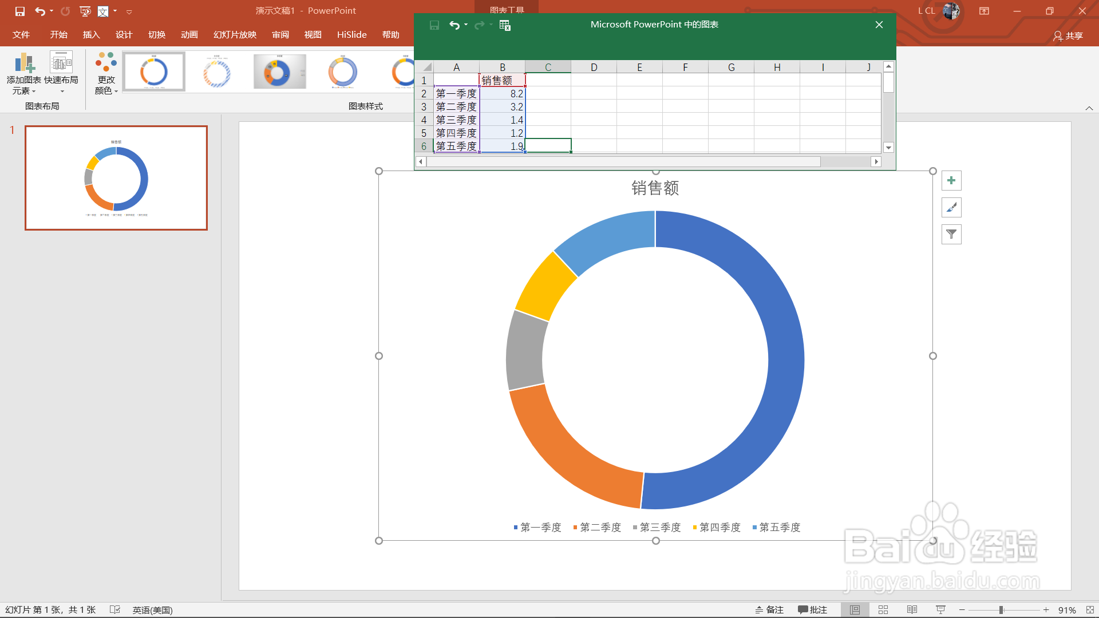The width and height of the screenshot is (1099, 618).
Task: Open the Customize Quick Access Toolbar dropdown
Action: tap(129, 11)
